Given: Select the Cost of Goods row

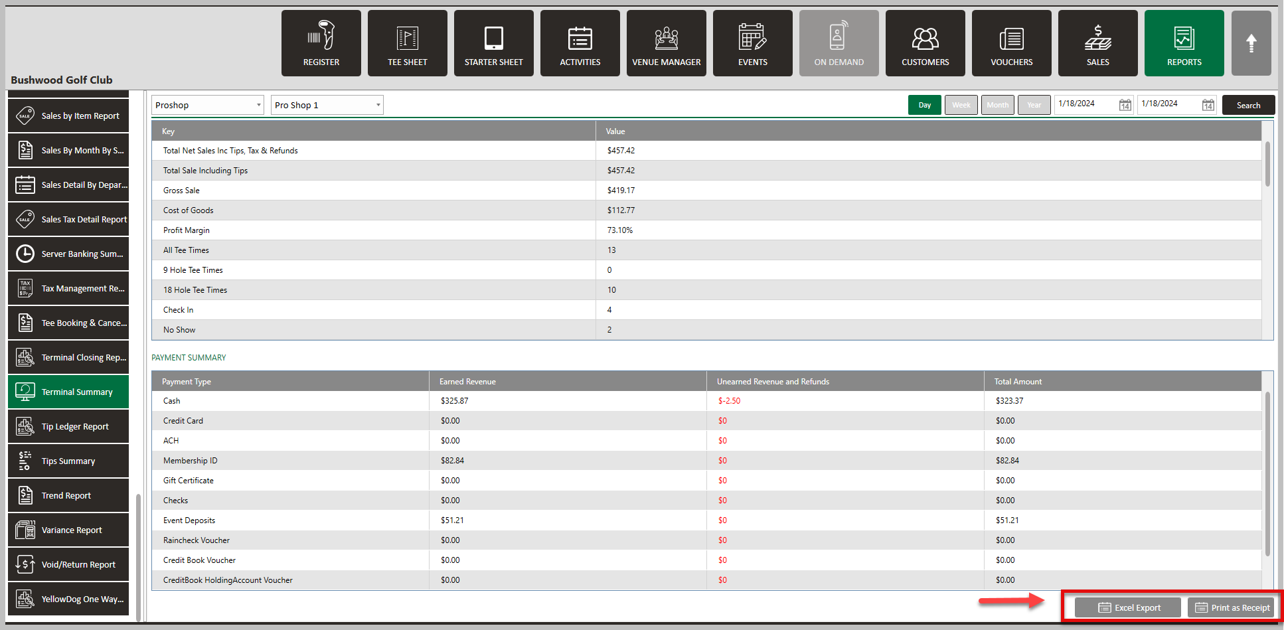Looking at the screenshot, I should pyautogui.click(x=706, y=210).
